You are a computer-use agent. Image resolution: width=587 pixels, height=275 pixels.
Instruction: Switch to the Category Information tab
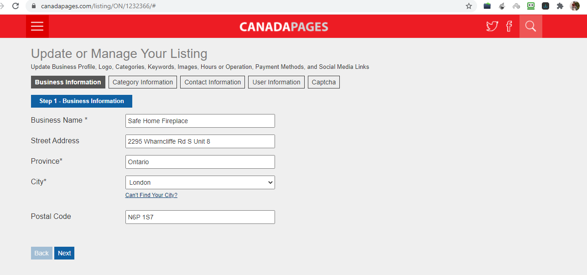[x=143, y=82]
